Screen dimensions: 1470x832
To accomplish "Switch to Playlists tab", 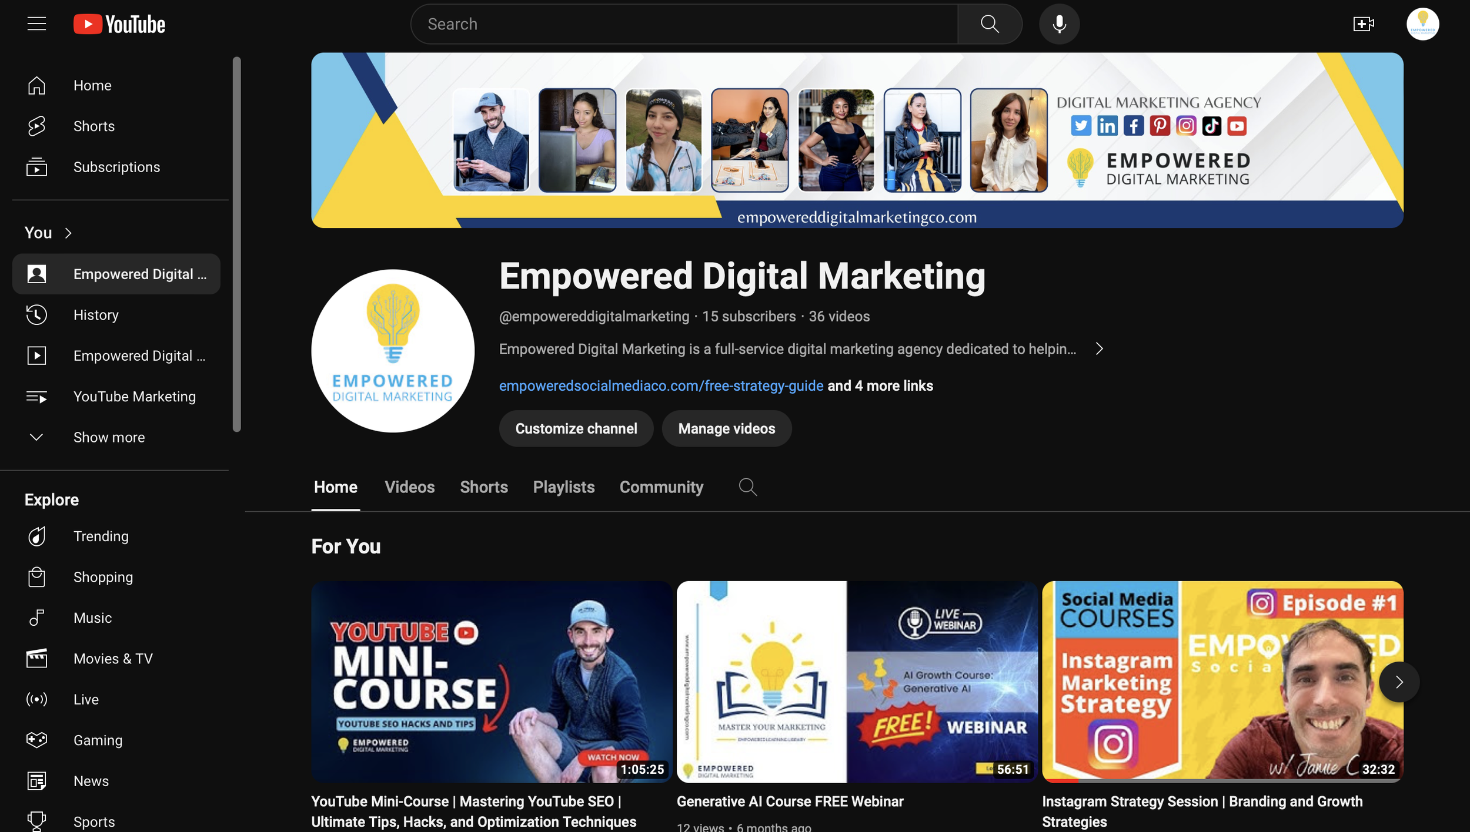I will pos(563,487).
